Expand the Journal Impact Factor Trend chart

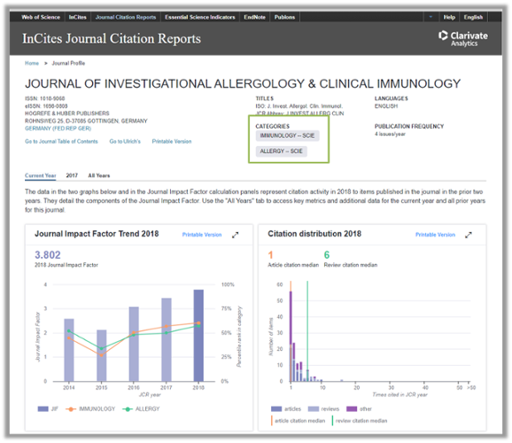pos(235,235)
